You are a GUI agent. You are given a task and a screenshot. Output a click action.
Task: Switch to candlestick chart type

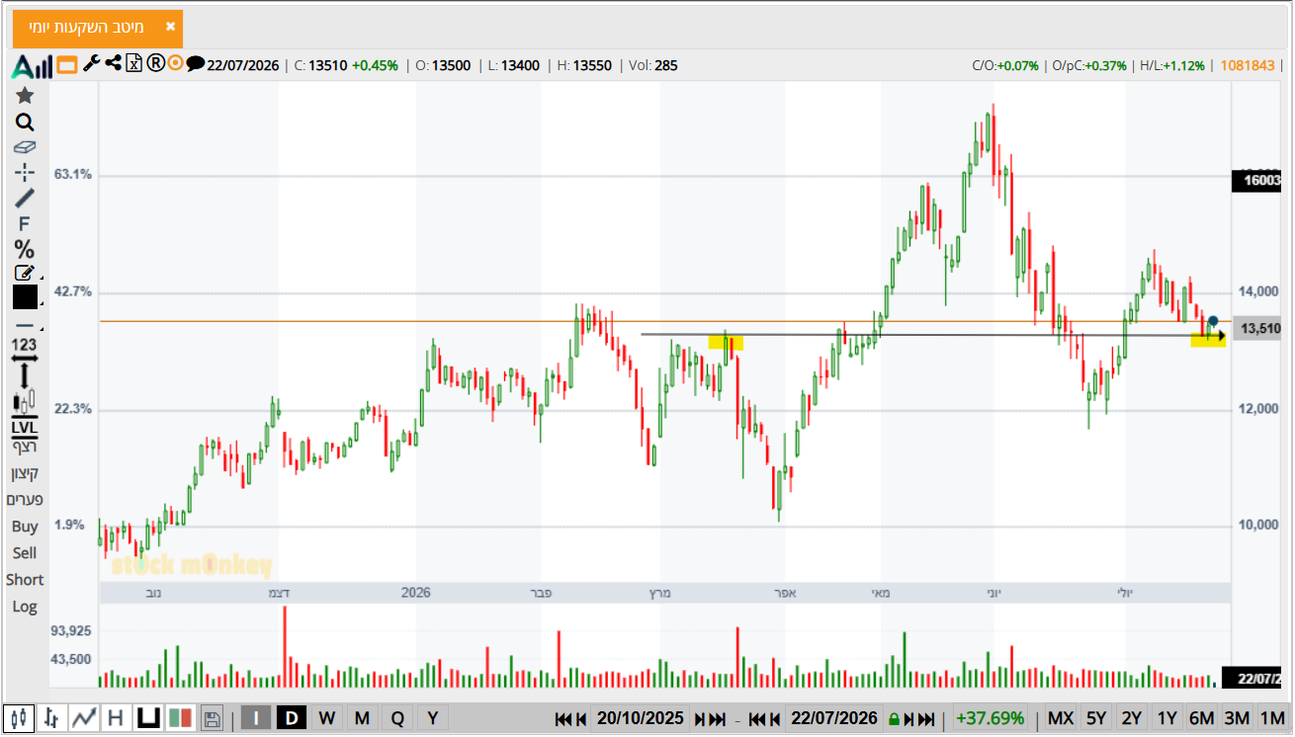(x=19, y=718)
